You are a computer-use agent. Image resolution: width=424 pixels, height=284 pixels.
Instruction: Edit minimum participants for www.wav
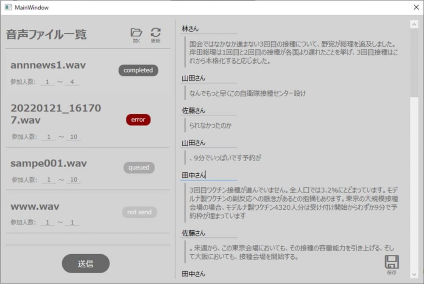[47, 222]
